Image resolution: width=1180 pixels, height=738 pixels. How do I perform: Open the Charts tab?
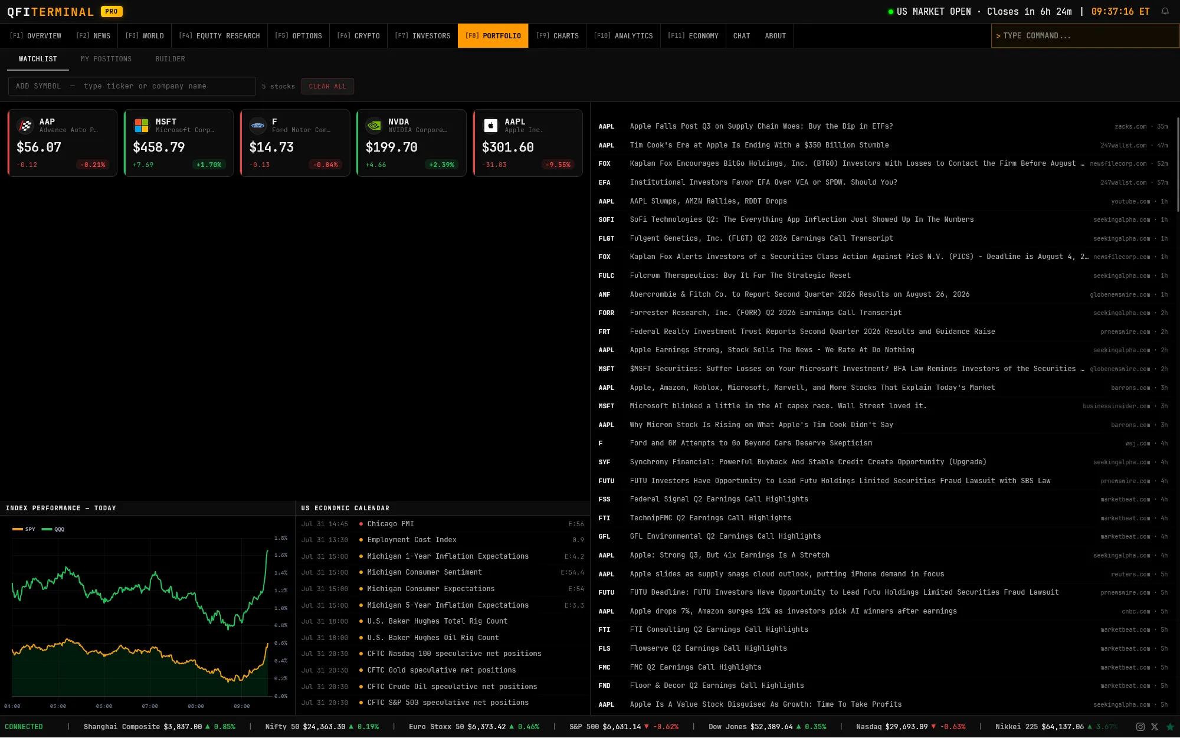click(x=558, y=36)
